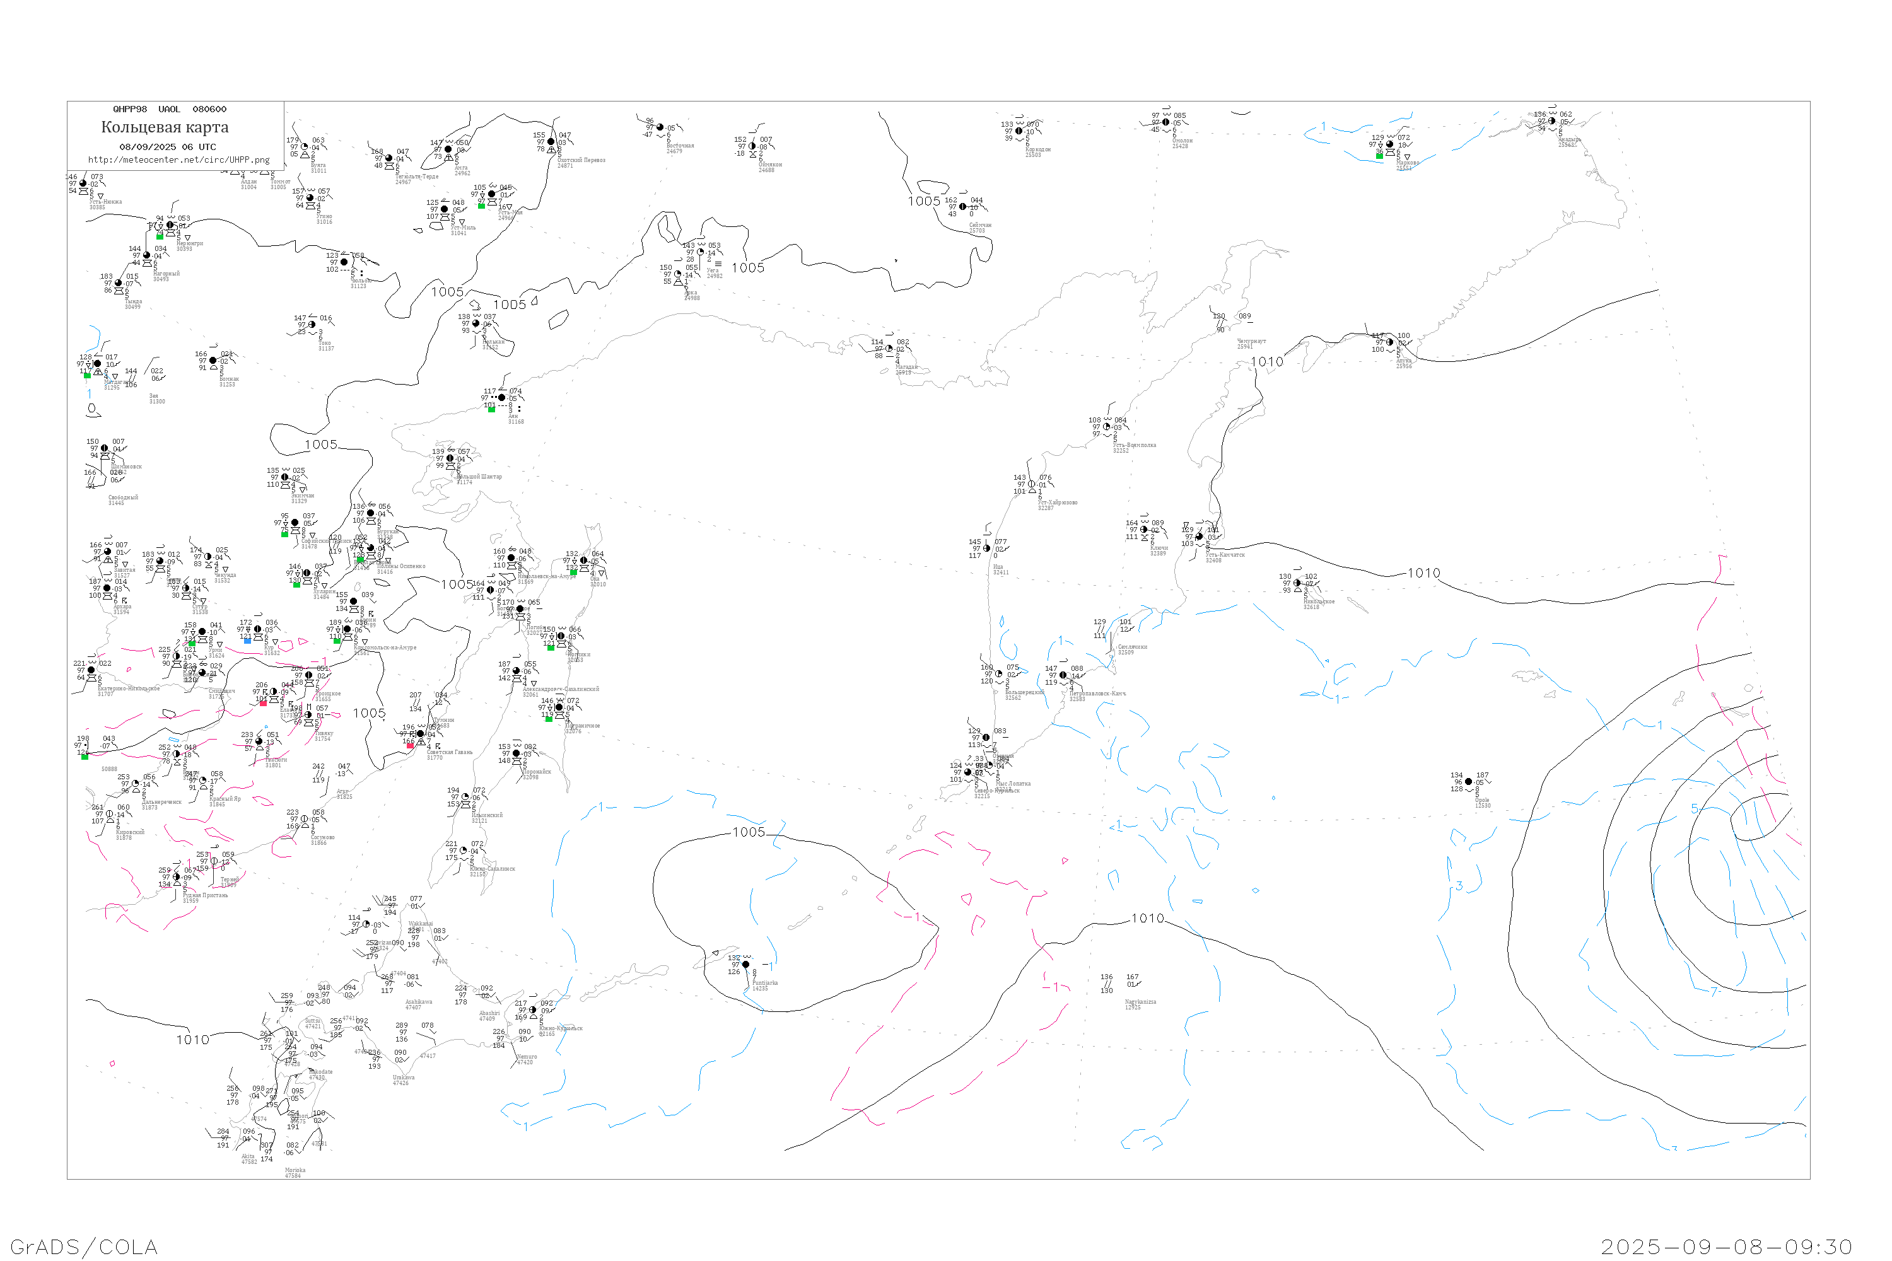Click the Чюльбю 31123 station filled circle
1892x1261 pixels.
click(344, 262)
